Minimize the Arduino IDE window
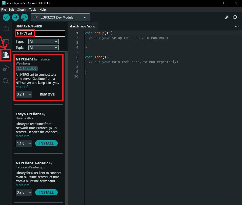Image resolution: width=242 pixels, height=205 pixels. (213, 3)
